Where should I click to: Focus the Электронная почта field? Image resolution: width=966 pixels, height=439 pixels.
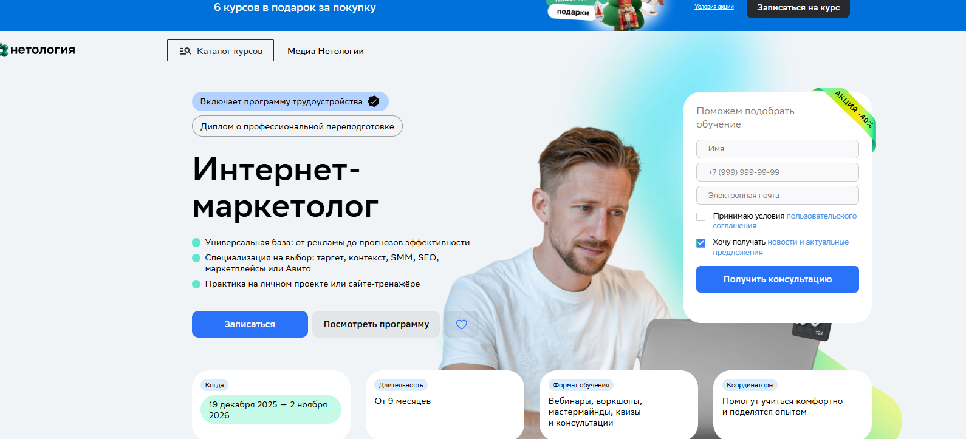click(778, 195)
